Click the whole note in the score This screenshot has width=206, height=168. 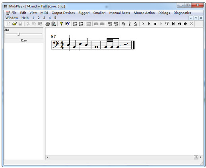tap(96, 47)
